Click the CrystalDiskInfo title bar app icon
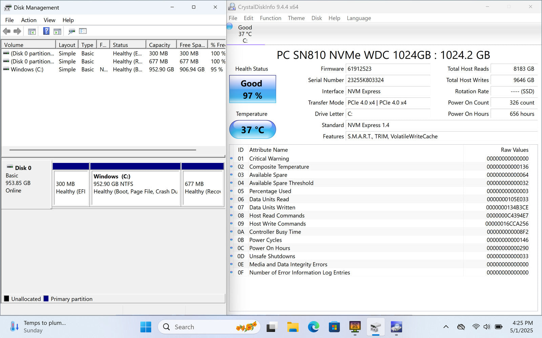This screenshot has height=338, width=542. [x=232, y=7]
